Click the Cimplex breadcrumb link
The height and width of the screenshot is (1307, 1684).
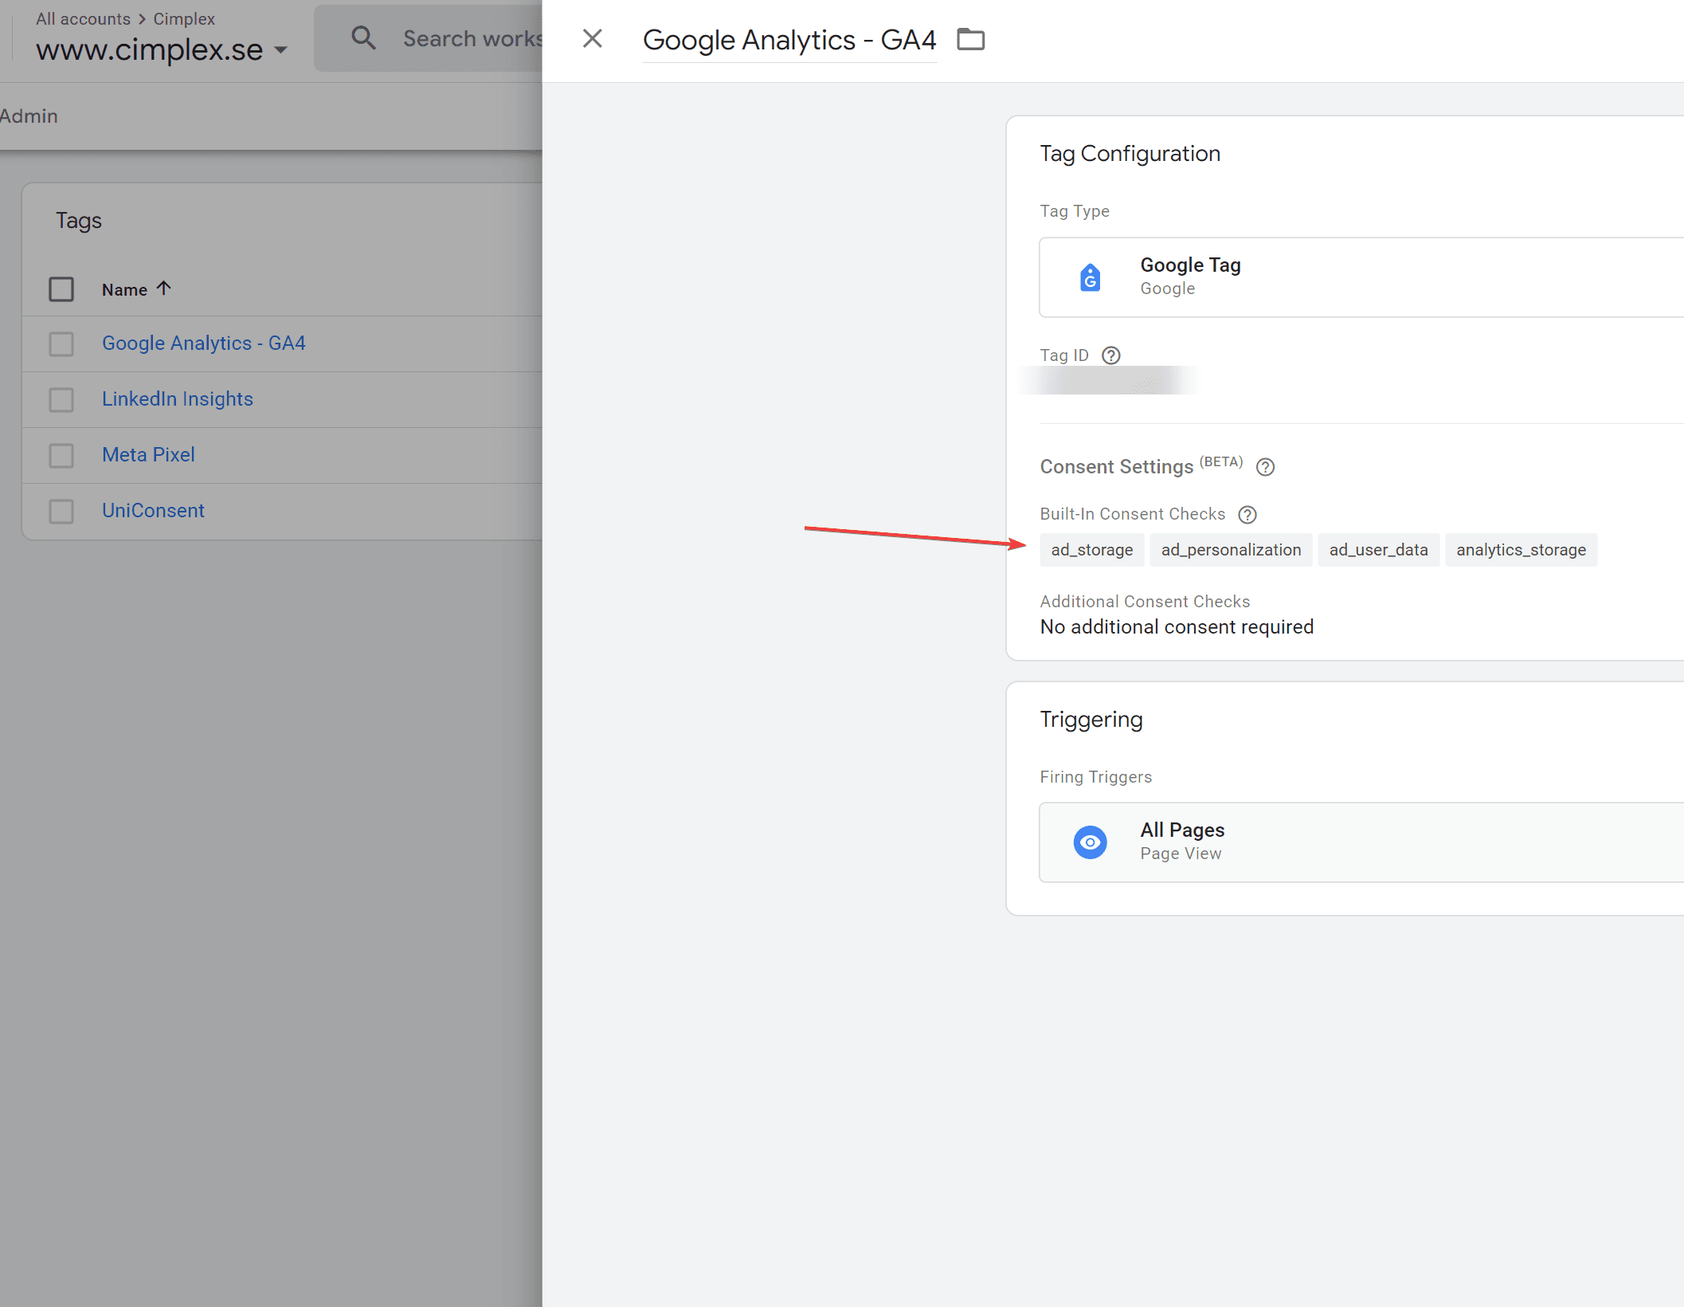point(184,18)
